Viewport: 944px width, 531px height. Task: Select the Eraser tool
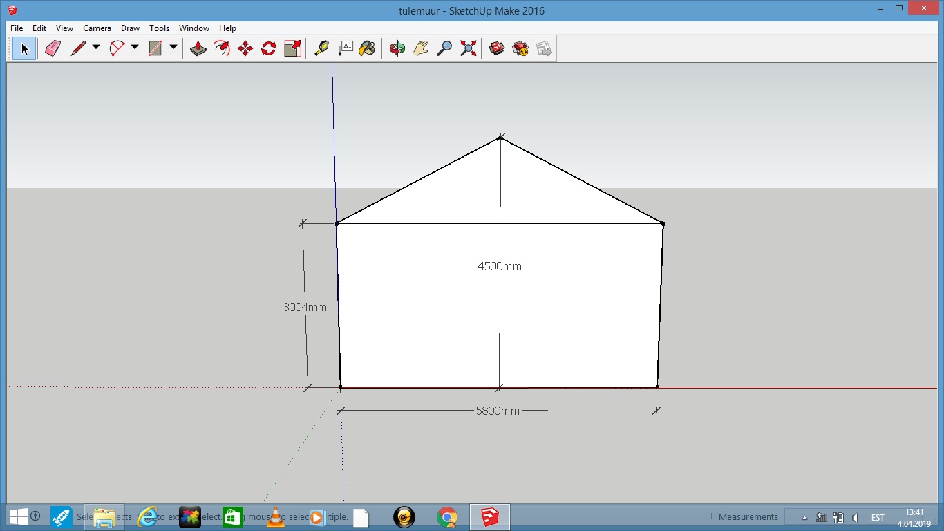53,48
